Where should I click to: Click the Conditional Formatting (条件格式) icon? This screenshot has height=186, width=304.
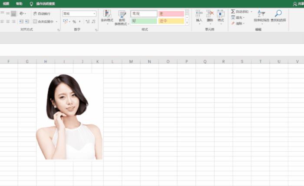(x=107, y=14)
